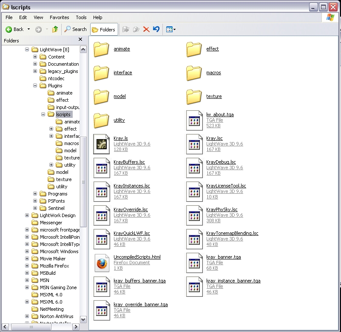
Task: Click the Up folder toolbar icon
Action: click(55, 29)
